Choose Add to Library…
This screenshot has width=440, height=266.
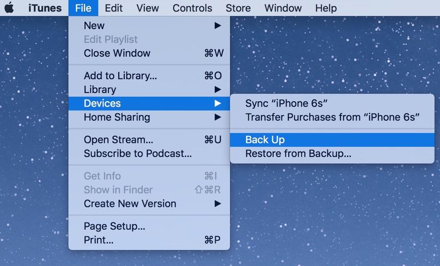point(149,76)
